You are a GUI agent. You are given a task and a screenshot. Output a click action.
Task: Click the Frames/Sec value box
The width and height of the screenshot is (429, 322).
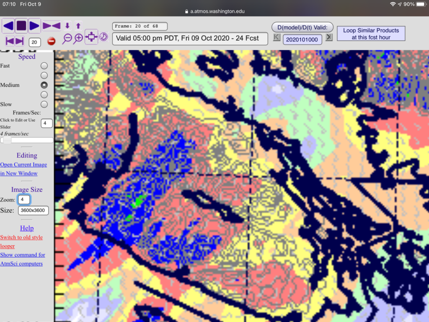pyautogui.click(x=47, y=123)
